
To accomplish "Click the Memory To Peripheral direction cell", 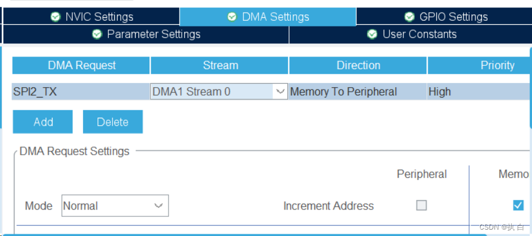I will pyautogui.click(x=358, y=92).
